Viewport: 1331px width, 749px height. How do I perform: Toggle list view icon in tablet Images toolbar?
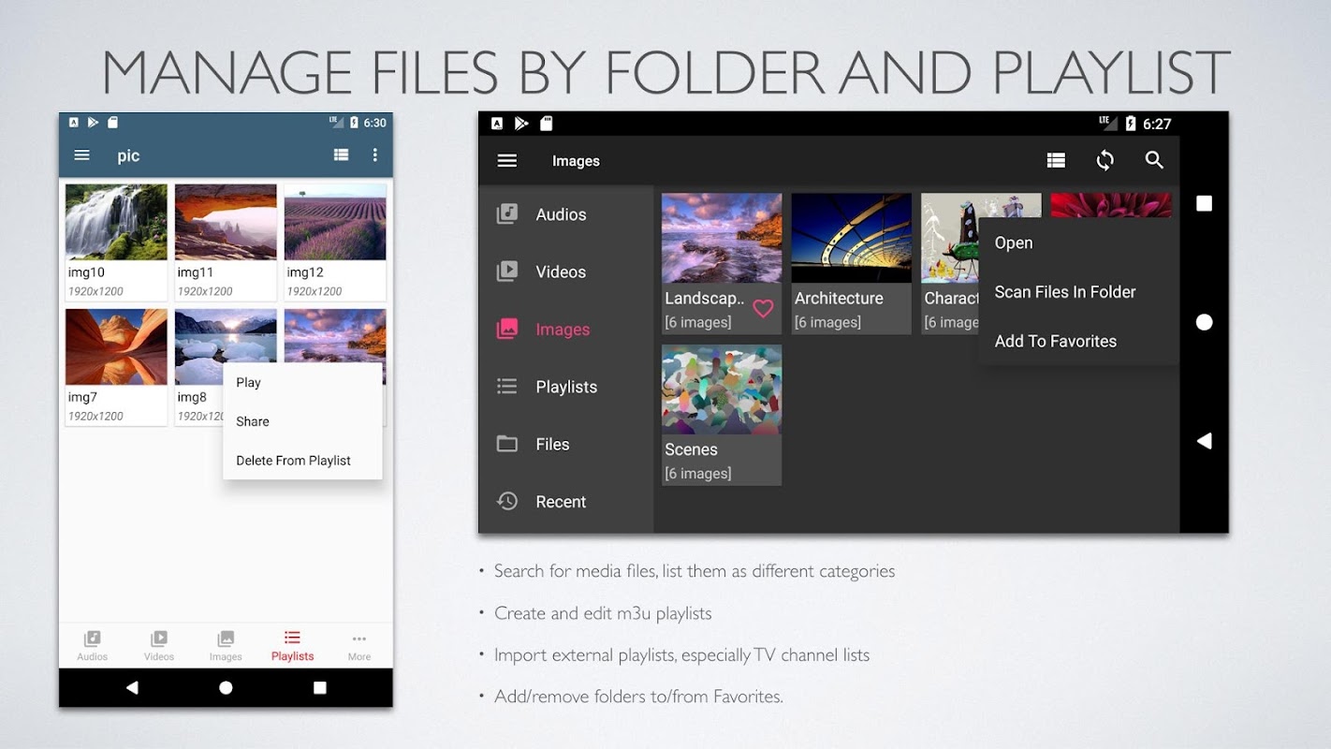1056,160
